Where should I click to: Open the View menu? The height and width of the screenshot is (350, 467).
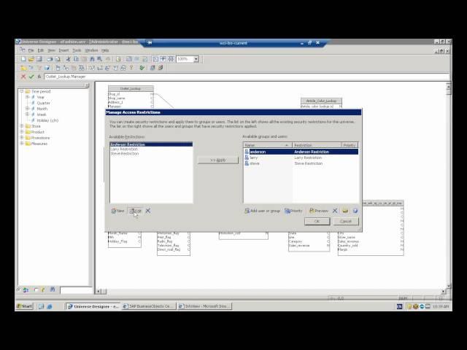52,50
